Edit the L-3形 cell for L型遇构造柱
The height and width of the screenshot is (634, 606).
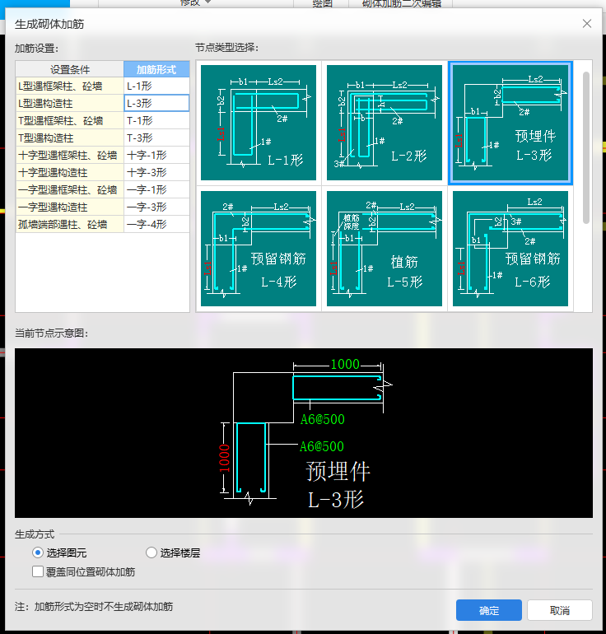pyautogui.click(x=156, y=103)
